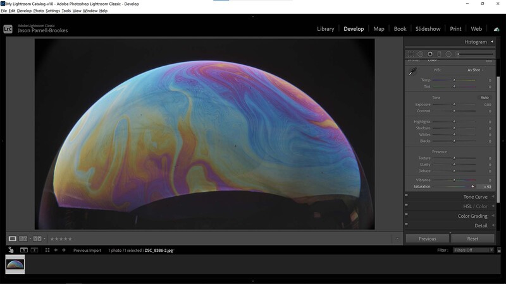Screen dimensions: 506x284
Task: Open the WB As Shot dropdown
Action: 475,70
